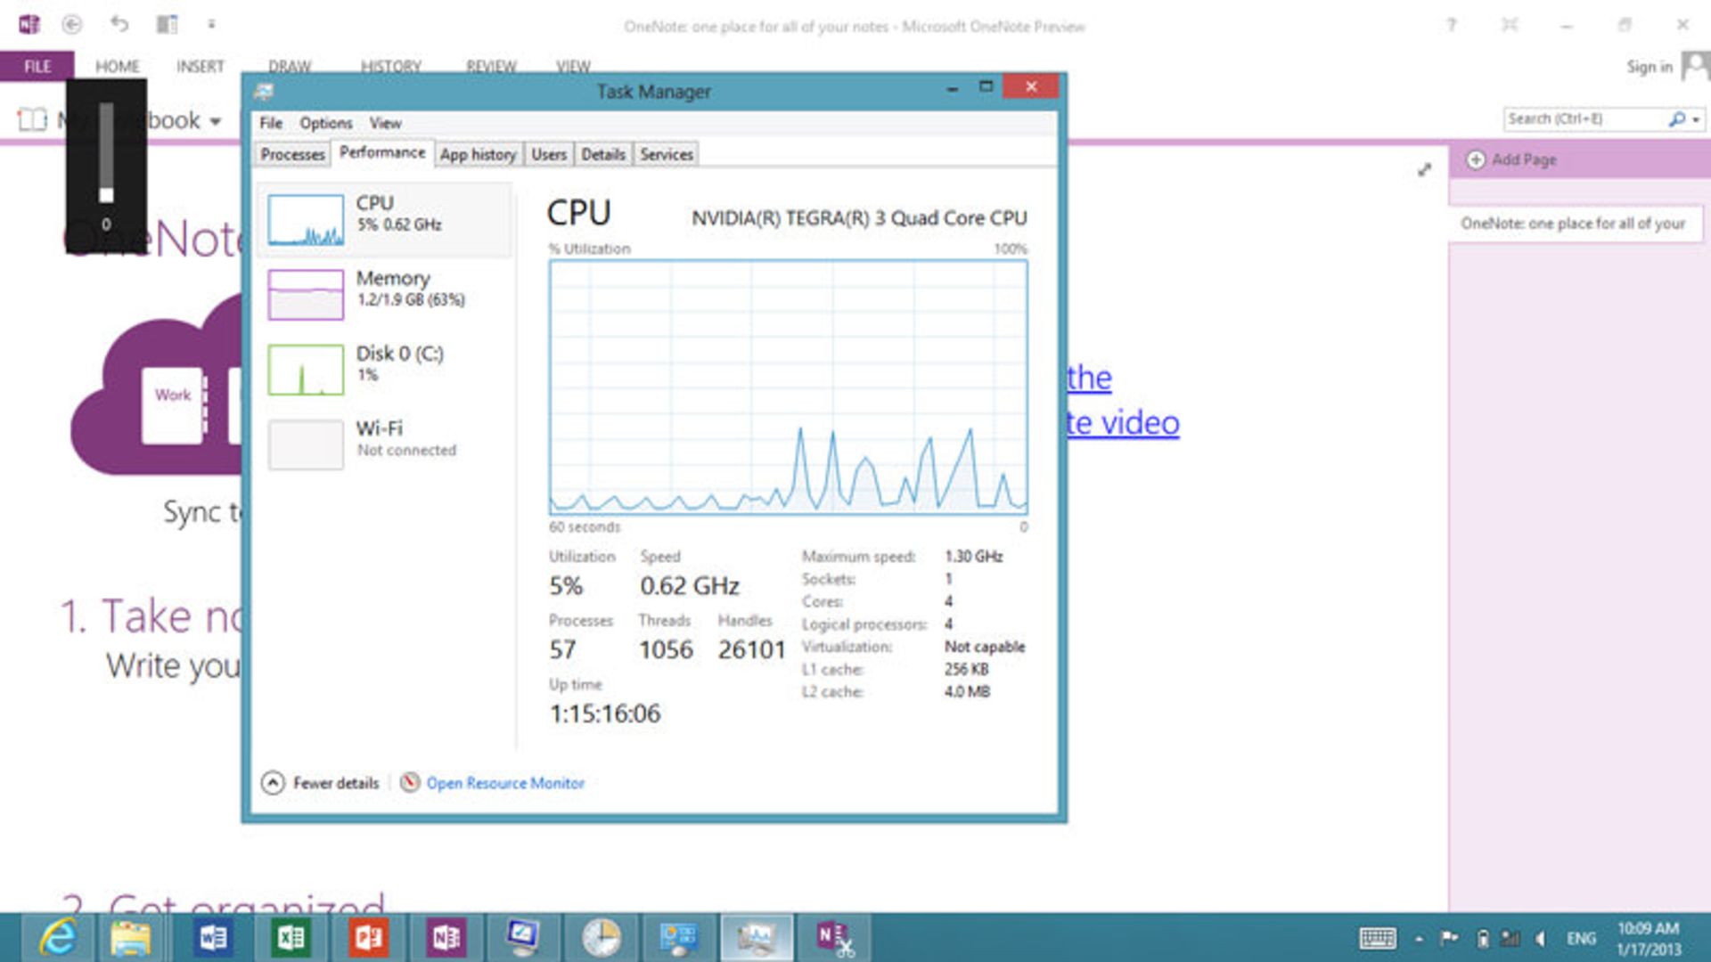The image size is (1711, 962).
Task: Click Add Page in OneNote
Action: [x=1512, y=159]
